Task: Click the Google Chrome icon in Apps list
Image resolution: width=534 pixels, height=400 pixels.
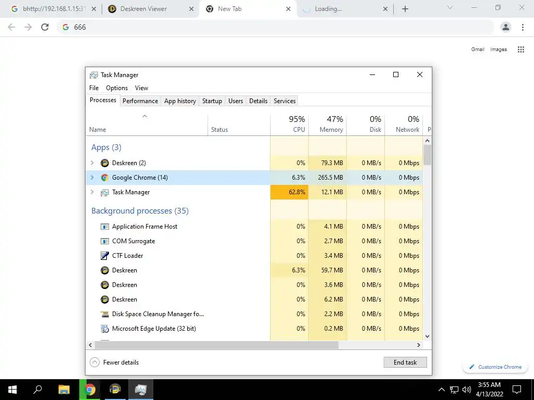Action: (104, 178)
